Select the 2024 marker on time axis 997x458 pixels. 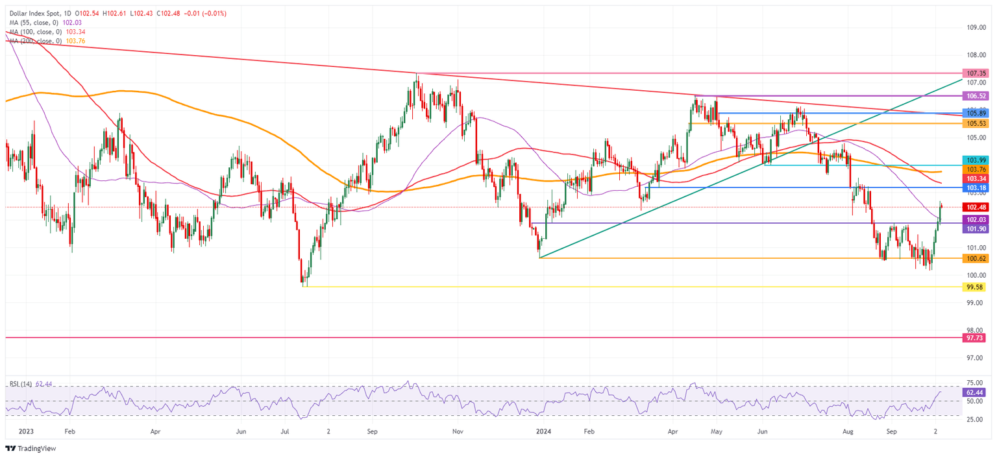(x=543, y=430)
